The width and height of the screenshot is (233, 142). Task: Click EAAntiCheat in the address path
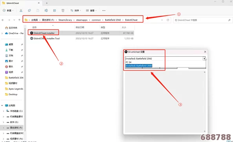(x=131, y=20)
